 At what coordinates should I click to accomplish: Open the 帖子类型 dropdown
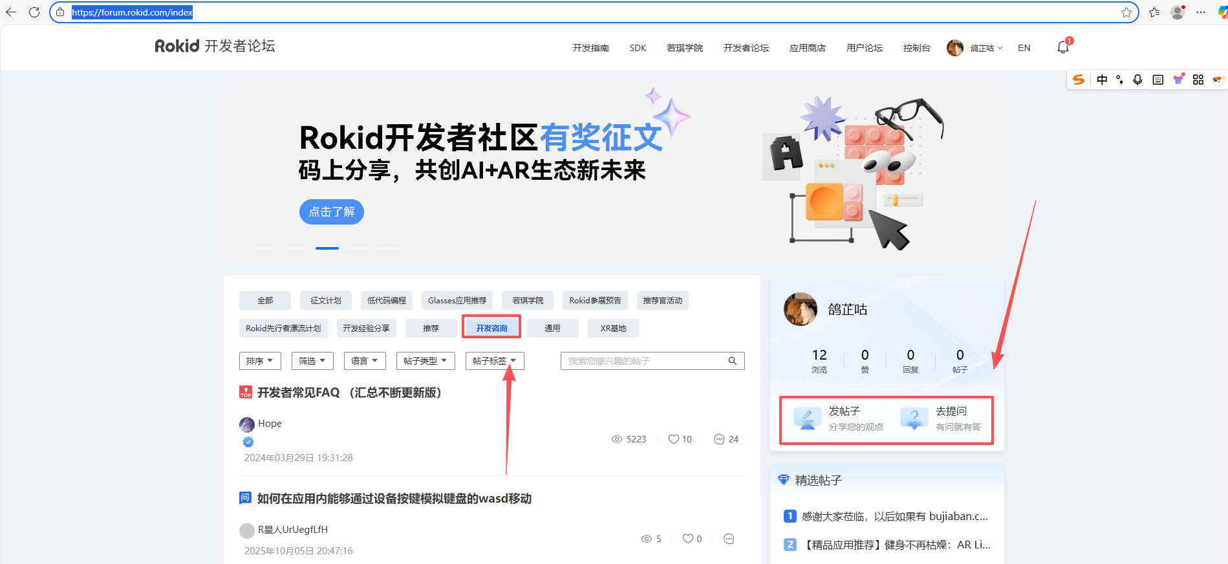(425, 361)
